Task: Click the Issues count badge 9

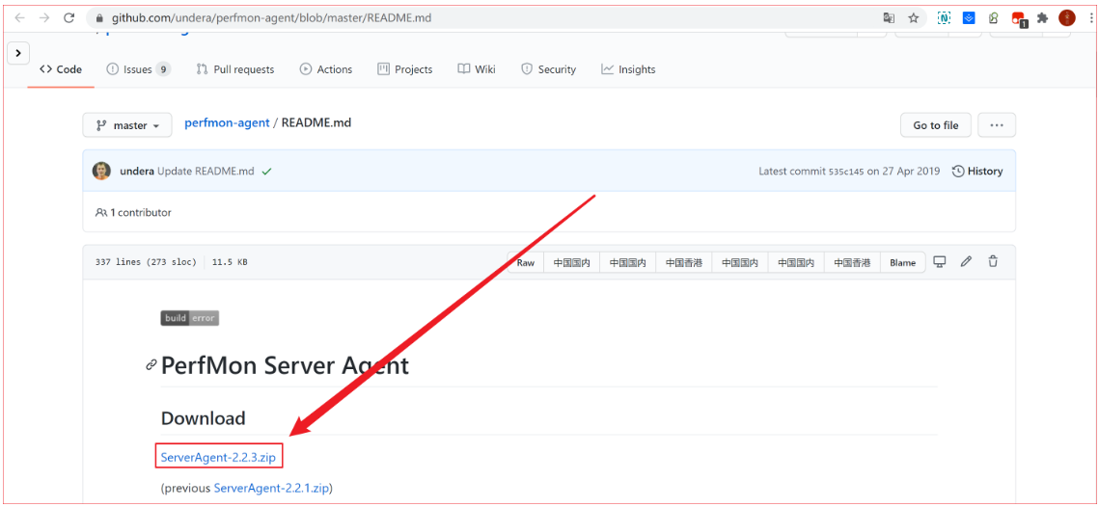Action: [163, 69]
